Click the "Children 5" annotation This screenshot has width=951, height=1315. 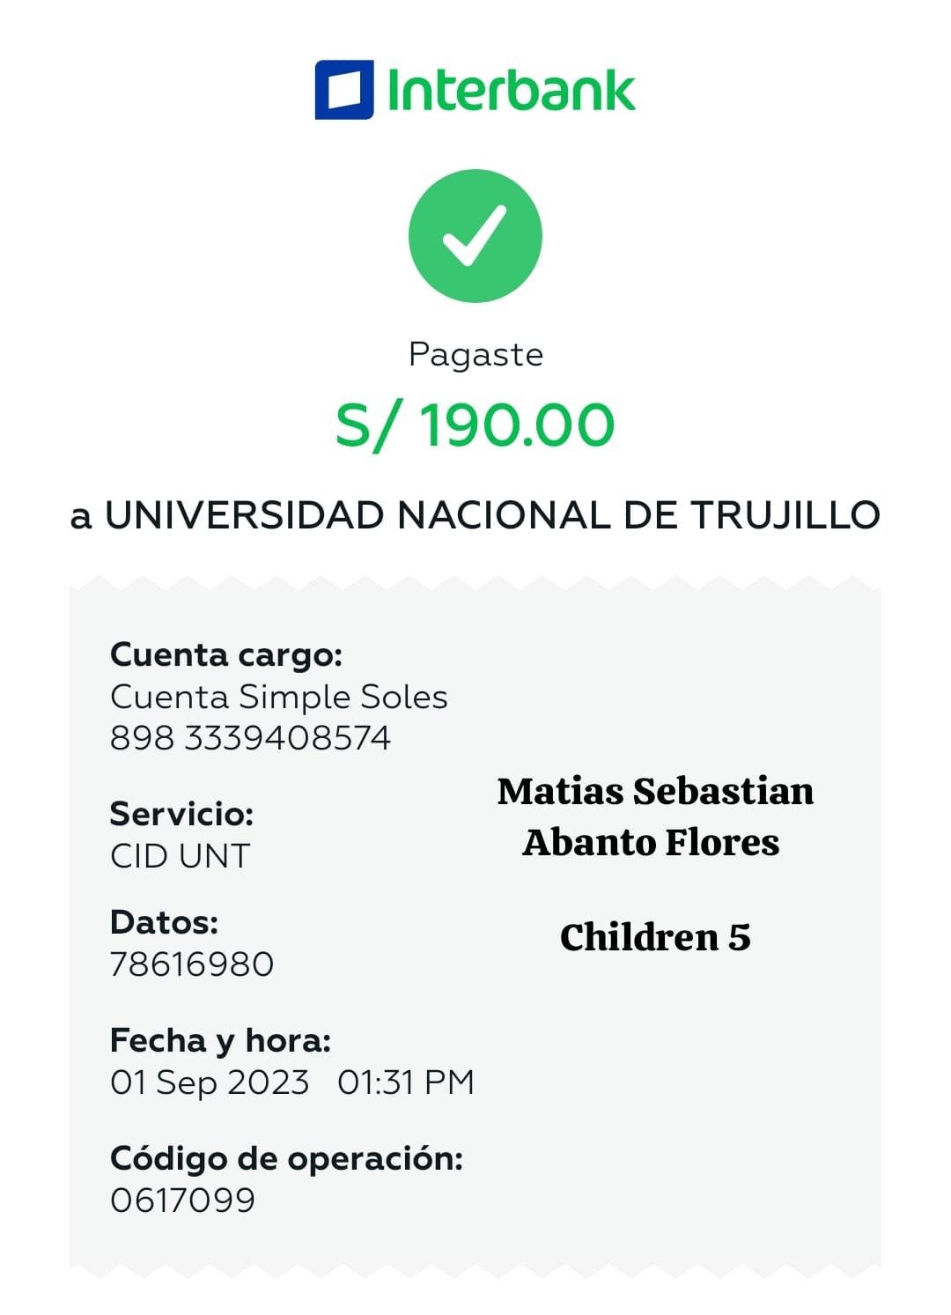tap(655, 937)
